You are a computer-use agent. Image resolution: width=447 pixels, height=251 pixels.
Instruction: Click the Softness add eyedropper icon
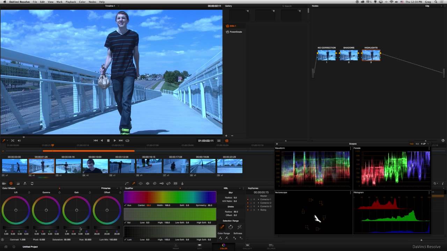click(235, 238)
